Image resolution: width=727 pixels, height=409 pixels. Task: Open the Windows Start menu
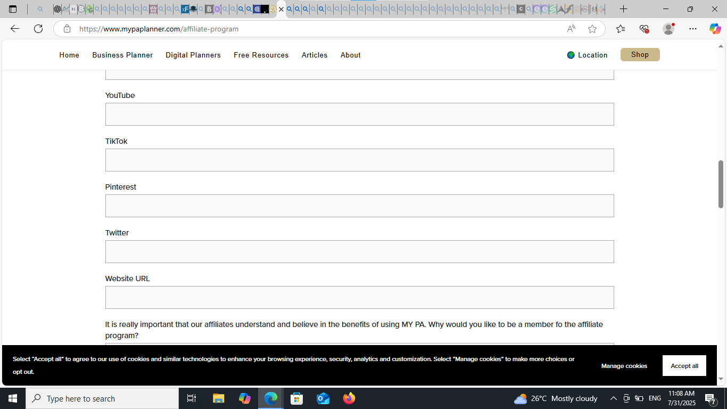13,398
